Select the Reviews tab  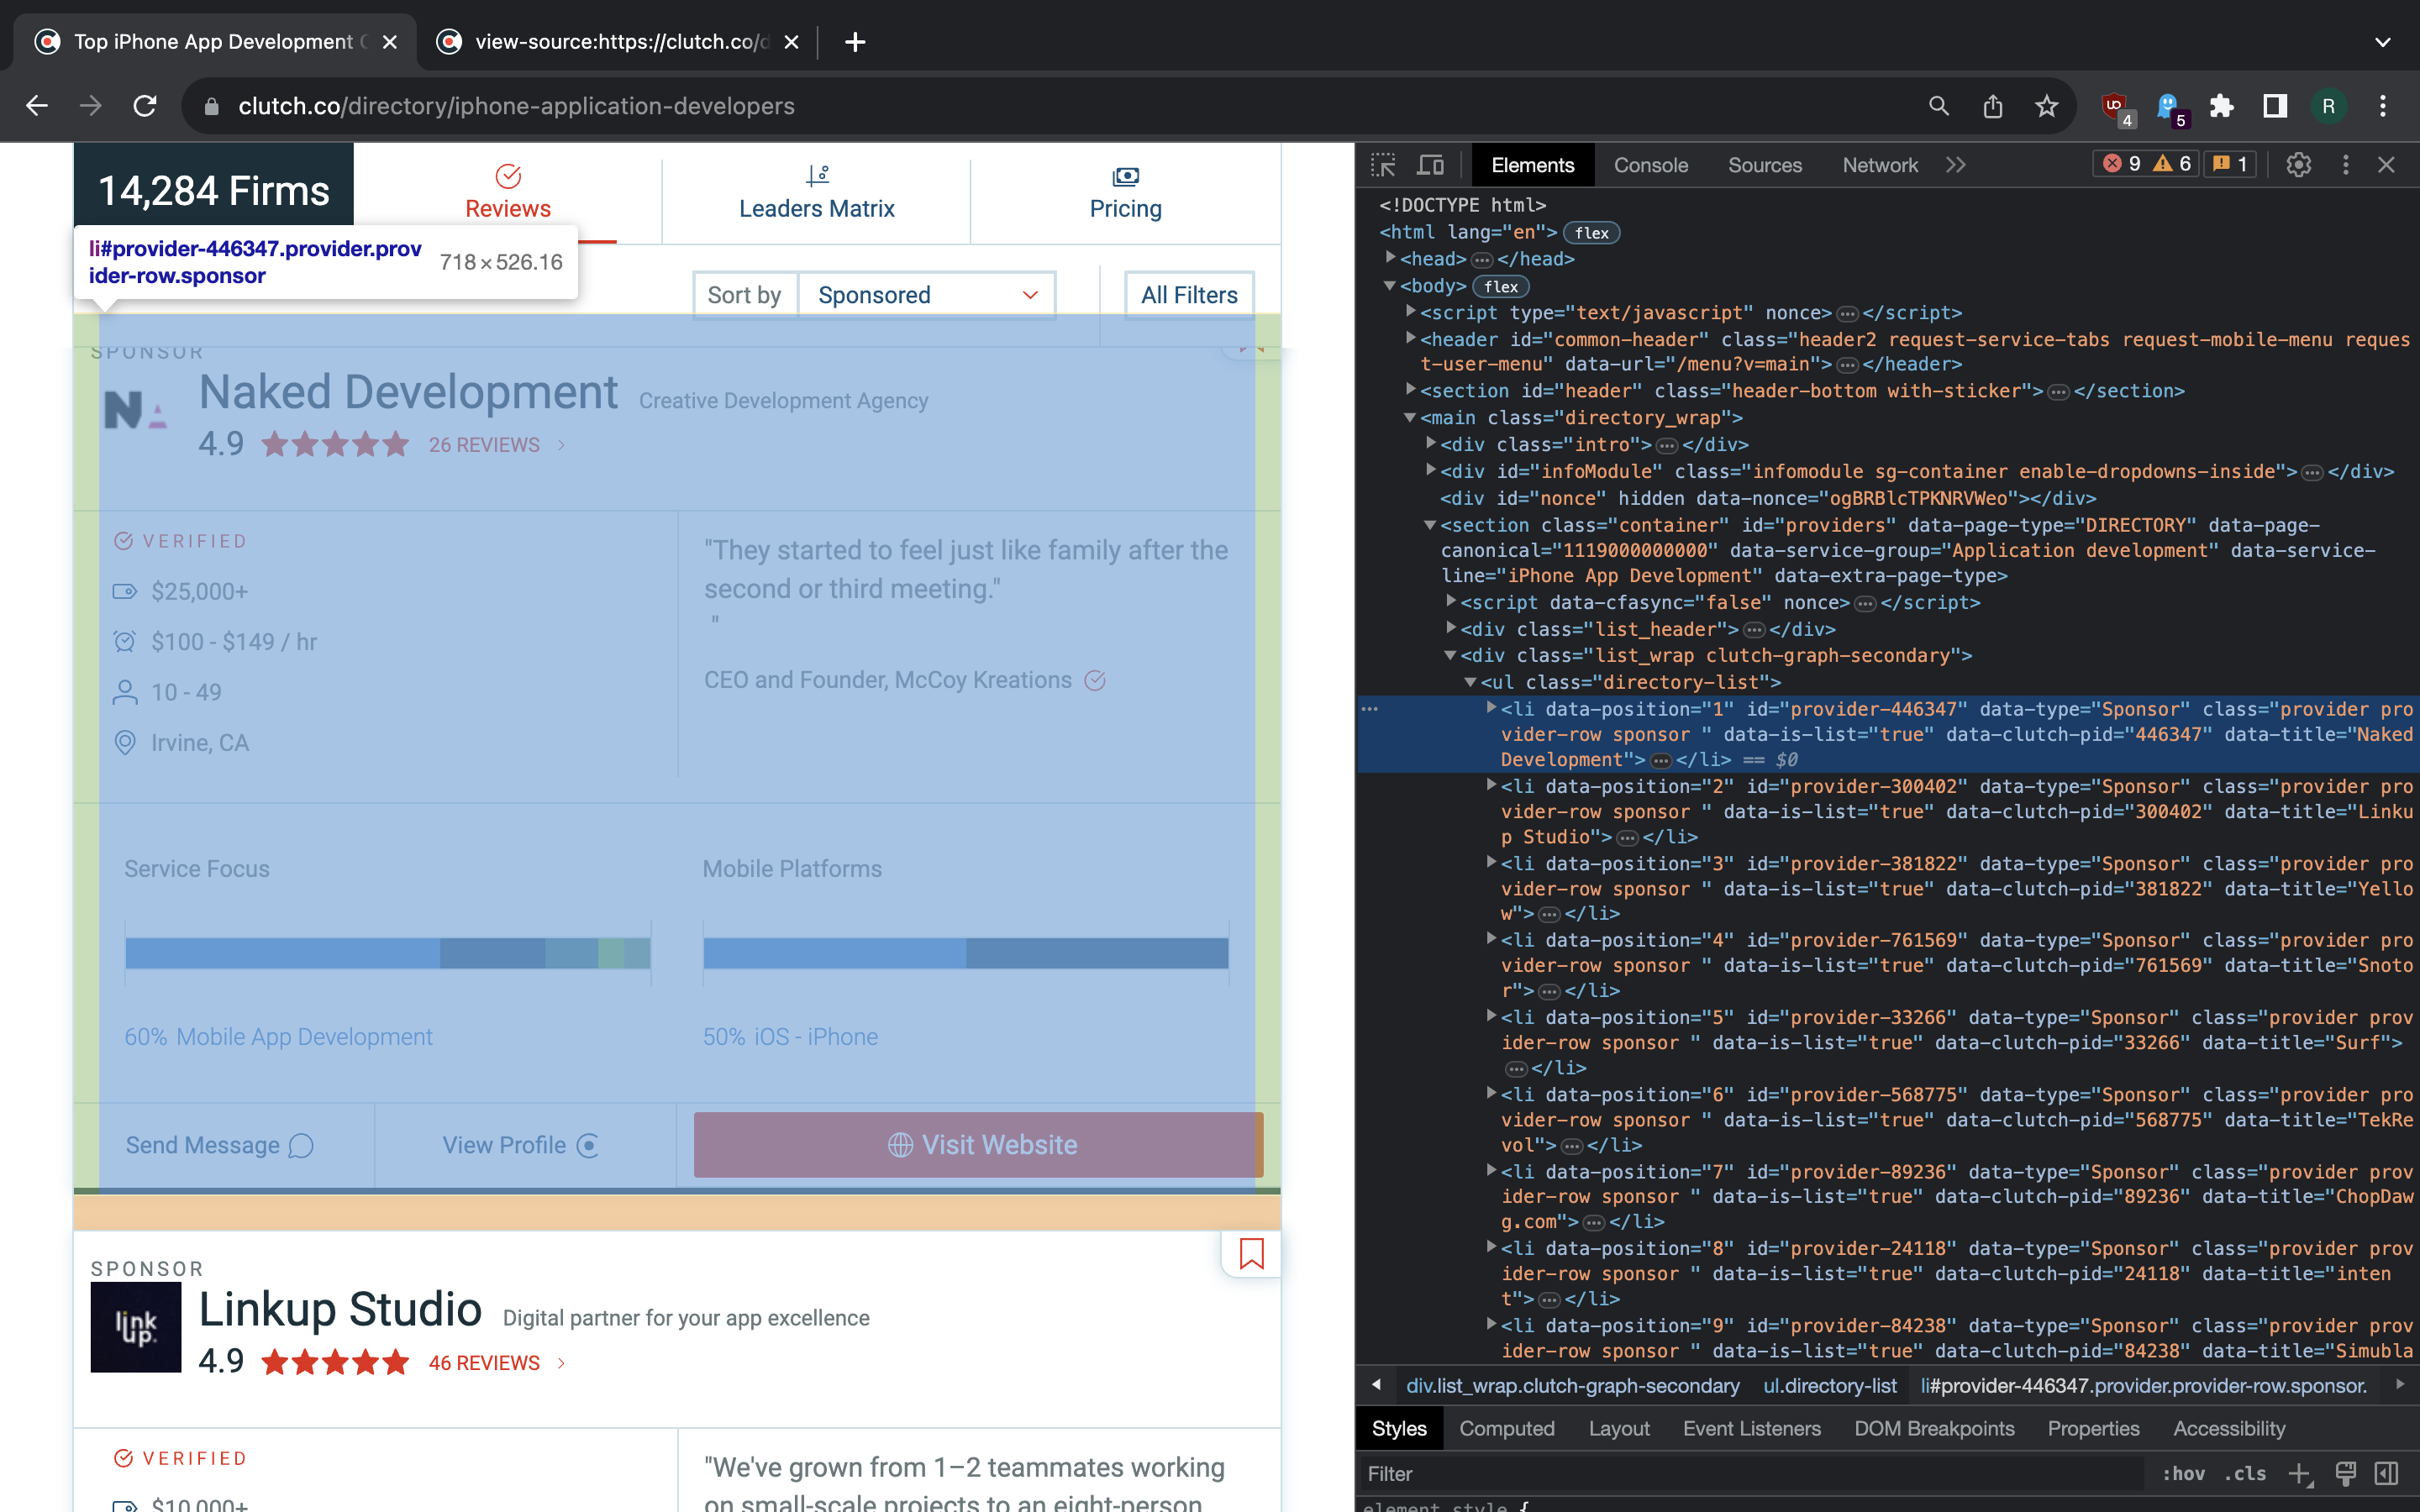click(x=508, y=193)
